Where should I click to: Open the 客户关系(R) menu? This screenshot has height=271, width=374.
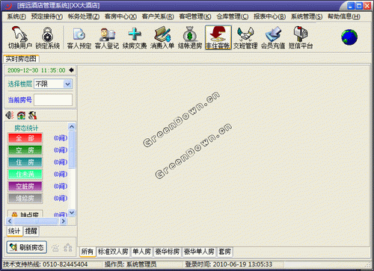coord(158,16)
